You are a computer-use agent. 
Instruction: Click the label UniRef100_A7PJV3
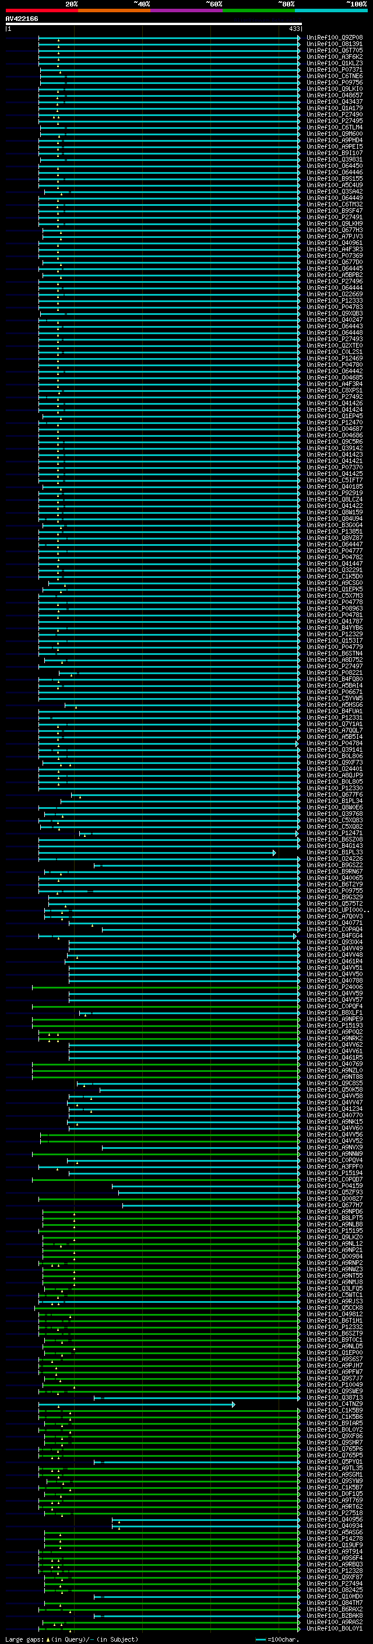coord(335,236)
